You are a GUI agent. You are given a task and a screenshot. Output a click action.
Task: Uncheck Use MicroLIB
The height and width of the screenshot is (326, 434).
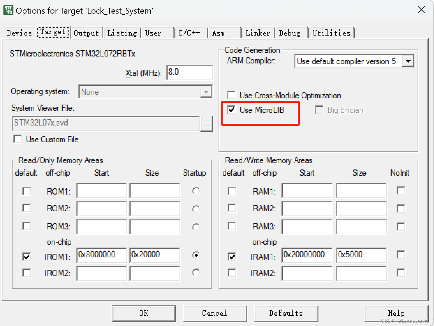[x=231, y=110]
